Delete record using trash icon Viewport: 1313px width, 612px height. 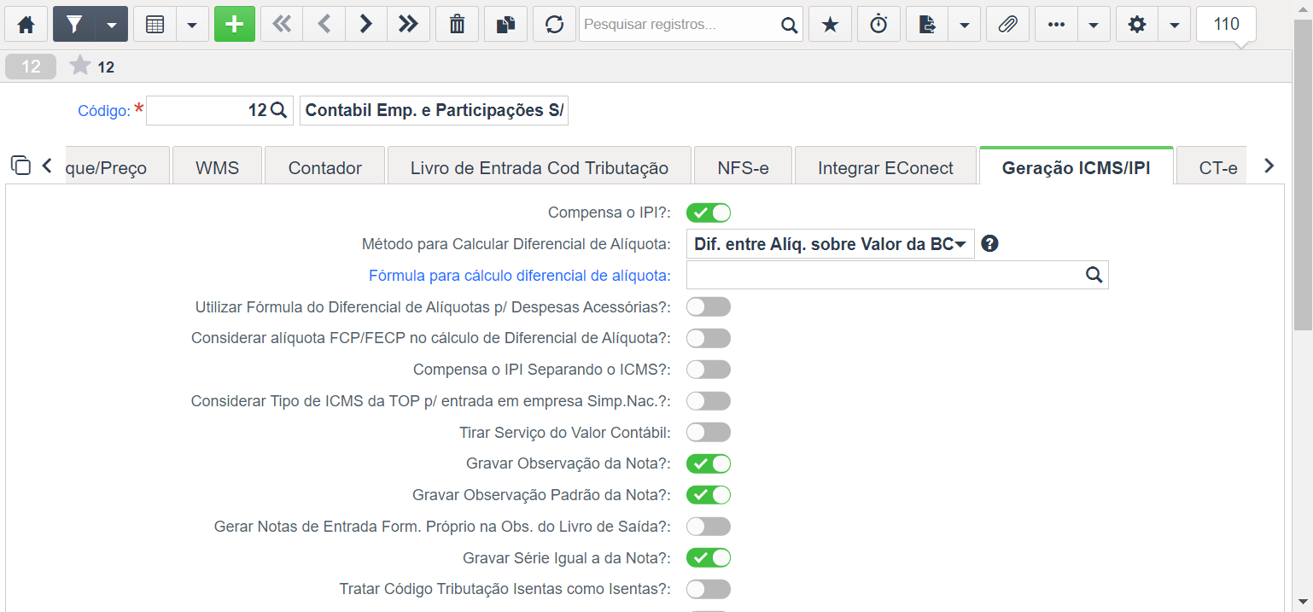(457, 25)
